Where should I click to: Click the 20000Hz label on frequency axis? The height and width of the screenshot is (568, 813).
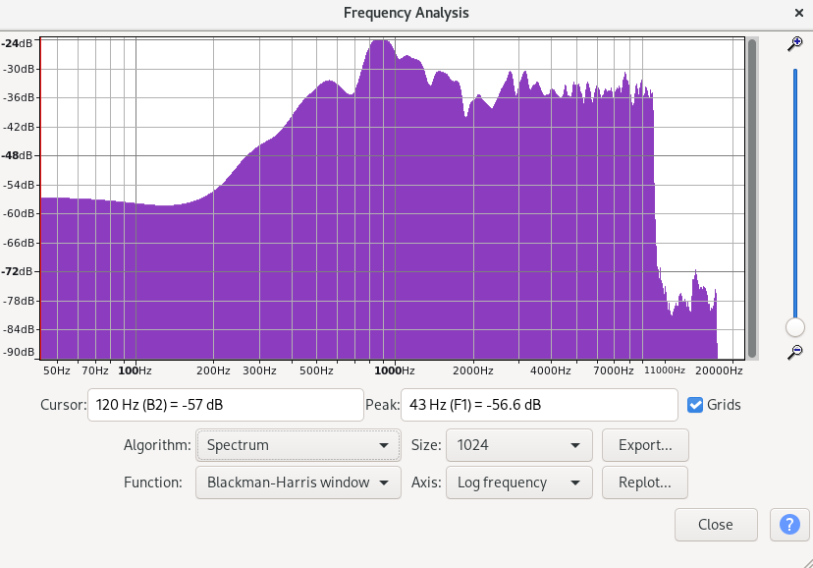point(719,370)
